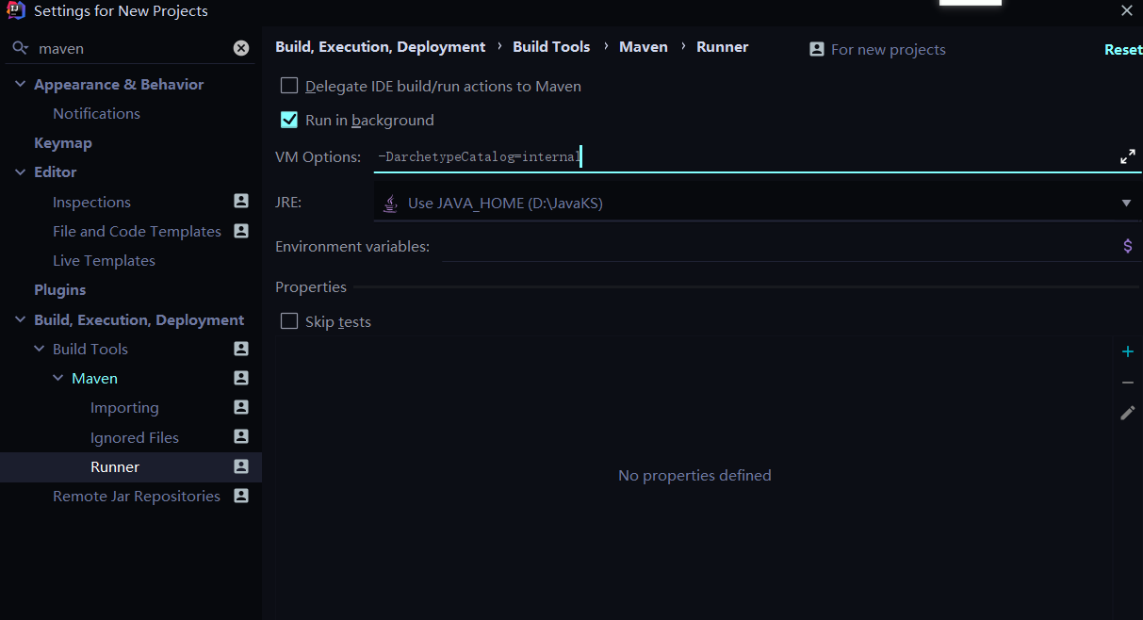
Task: Collapse the Build Tools tree node
Action: tap(40, 349)
